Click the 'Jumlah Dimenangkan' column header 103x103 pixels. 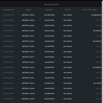(x=89, y=10)
